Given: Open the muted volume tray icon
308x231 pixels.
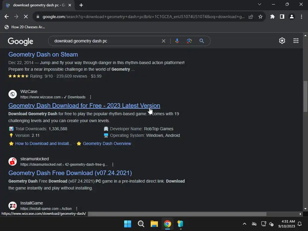Looking at the screenshot, I should (272, 224).
